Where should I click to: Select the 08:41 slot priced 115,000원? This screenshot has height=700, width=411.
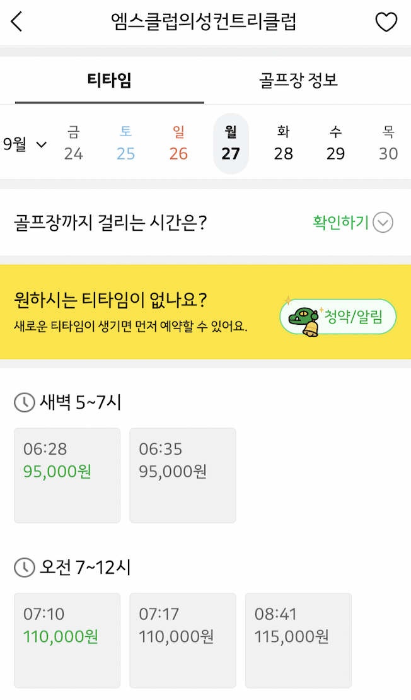tap(298, 640)
